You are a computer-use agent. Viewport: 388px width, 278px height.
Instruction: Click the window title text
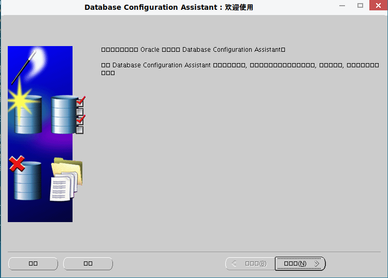(169, 7)
